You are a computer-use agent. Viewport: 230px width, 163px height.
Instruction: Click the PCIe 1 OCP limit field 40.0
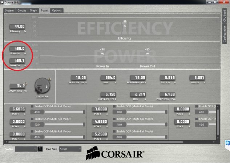click(37, 112)
